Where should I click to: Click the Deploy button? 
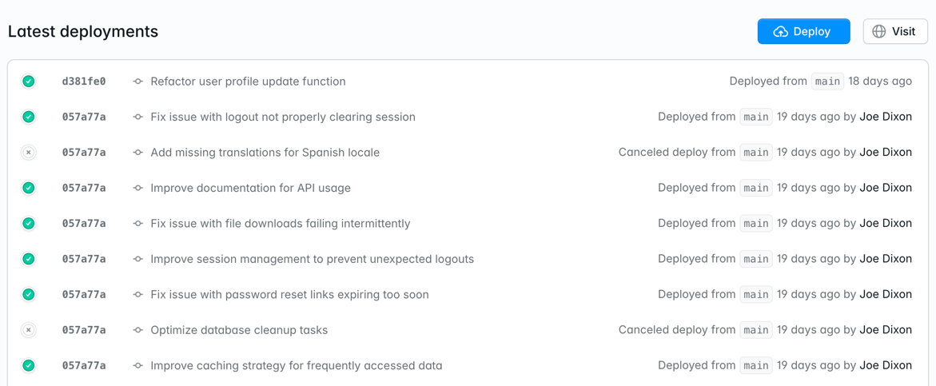point(803,31)
